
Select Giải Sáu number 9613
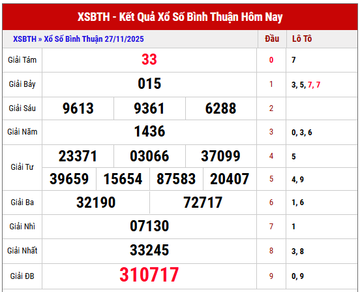[78, 108]
